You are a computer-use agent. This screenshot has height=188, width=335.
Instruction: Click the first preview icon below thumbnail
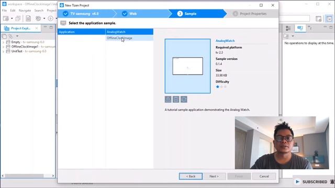(x=168, y=99)
